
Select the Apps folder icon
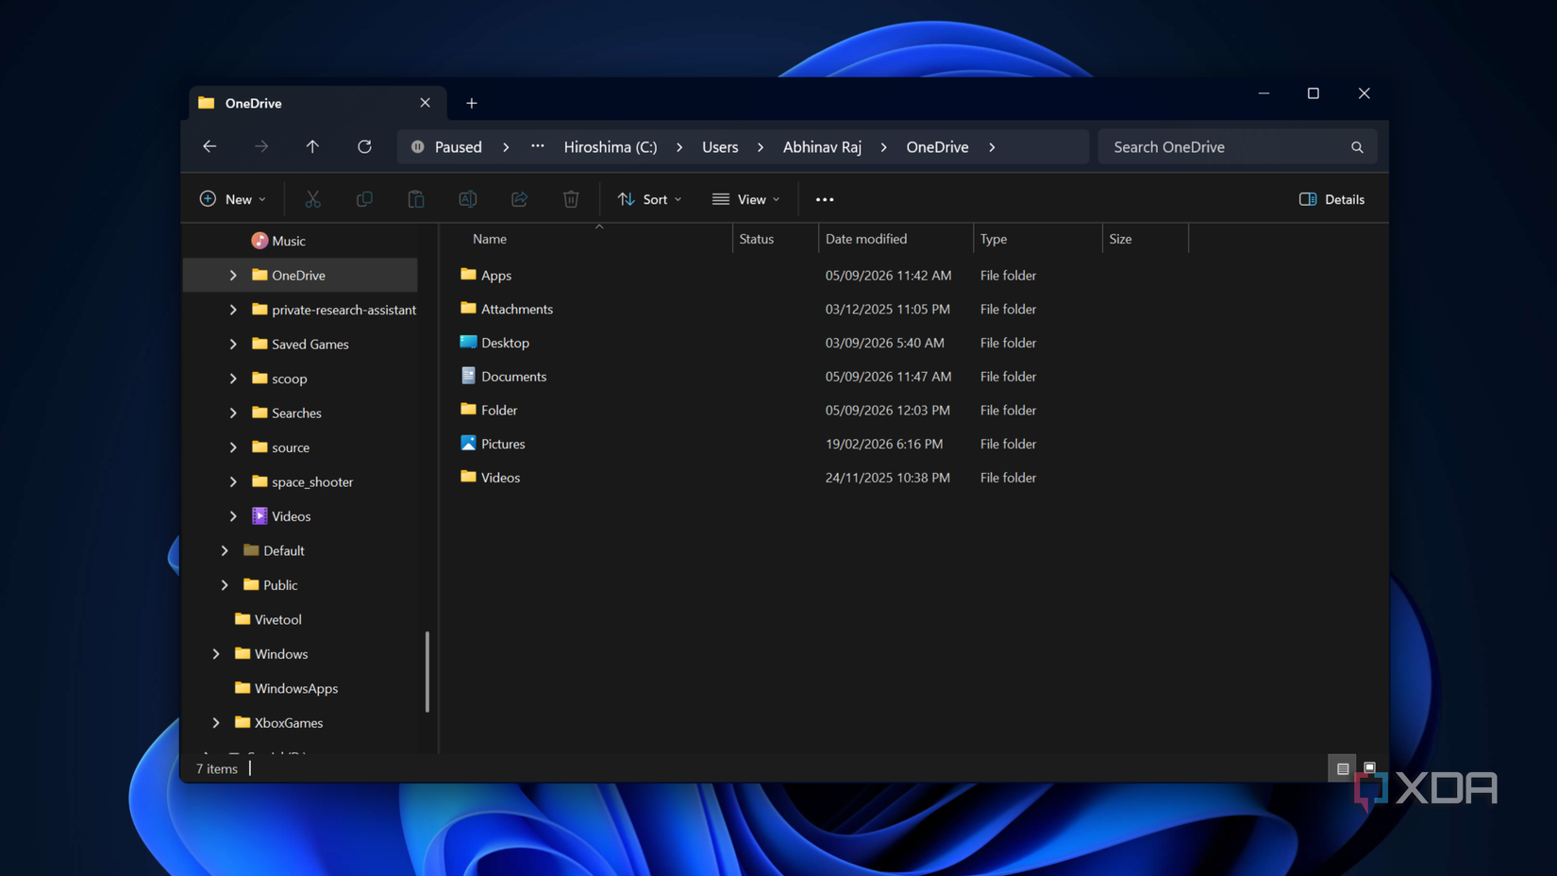[468, 275]
